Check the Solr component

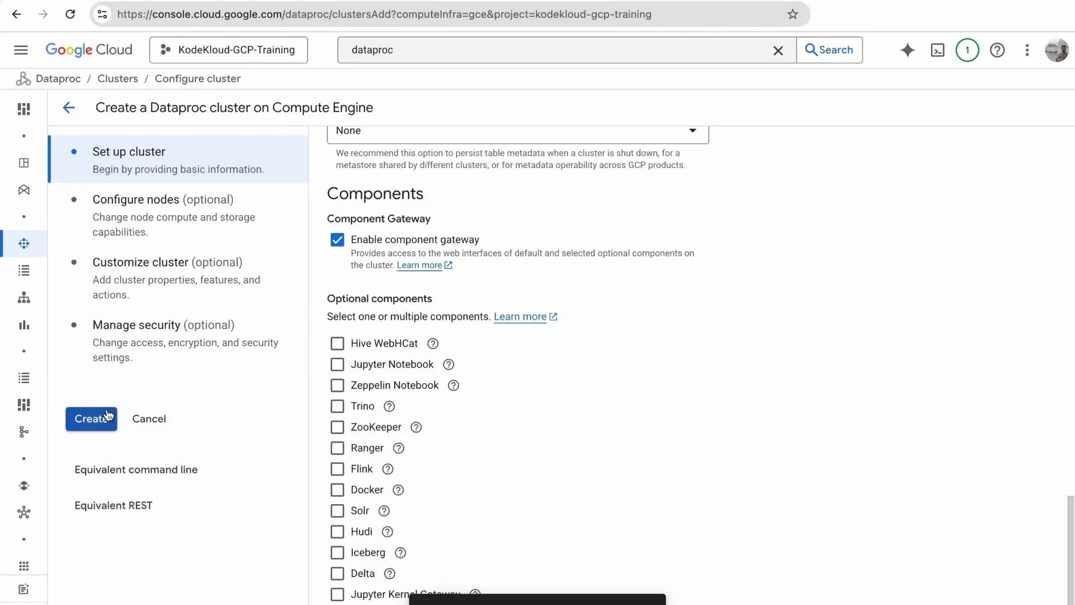[337, 511]
